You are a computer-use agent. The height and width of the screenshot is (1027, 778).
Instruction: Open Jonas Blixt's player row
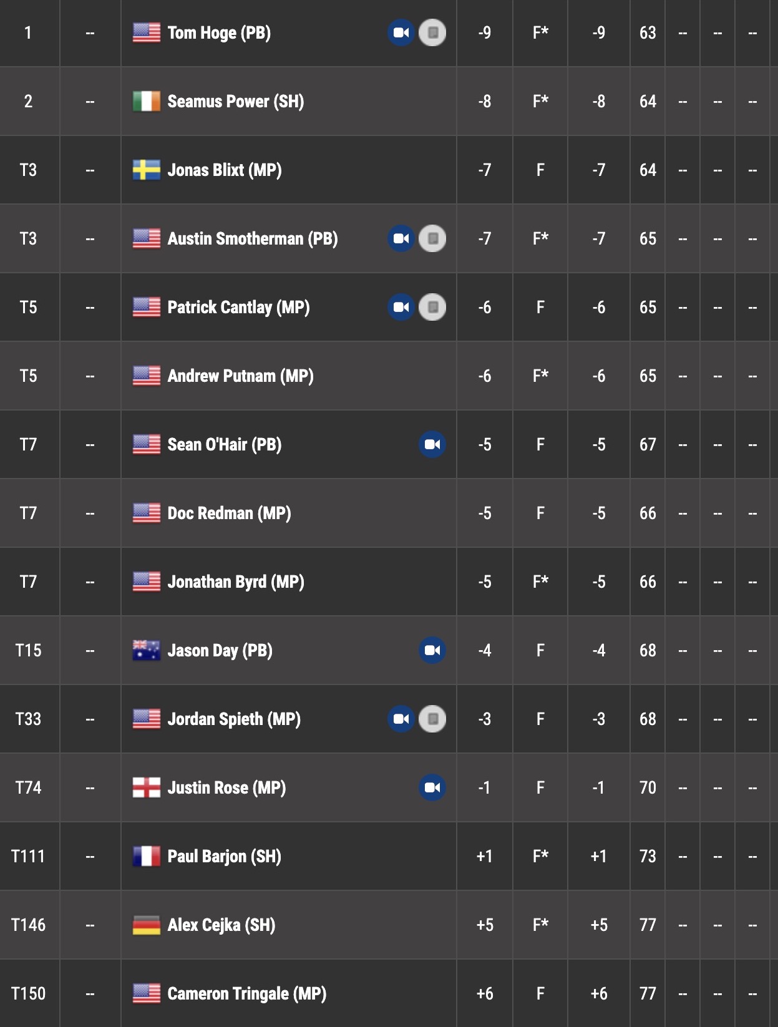click(x=389, y=170)
